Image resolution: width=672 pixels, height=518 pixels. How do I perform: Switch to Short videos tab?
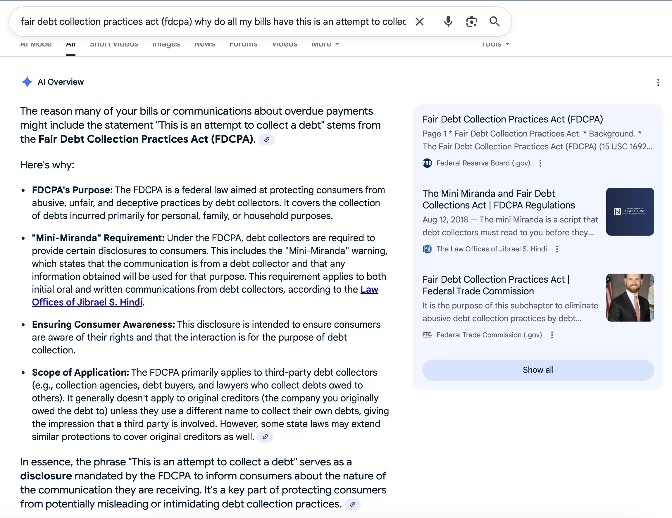(x=114, y=44)
